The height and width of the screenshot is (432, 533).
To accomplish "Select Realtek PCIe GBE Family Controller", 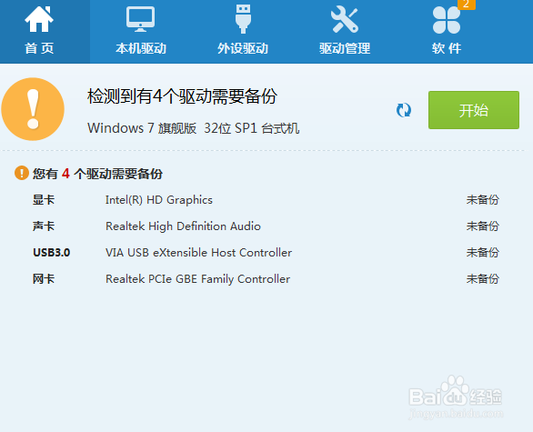I will [197, 279].
